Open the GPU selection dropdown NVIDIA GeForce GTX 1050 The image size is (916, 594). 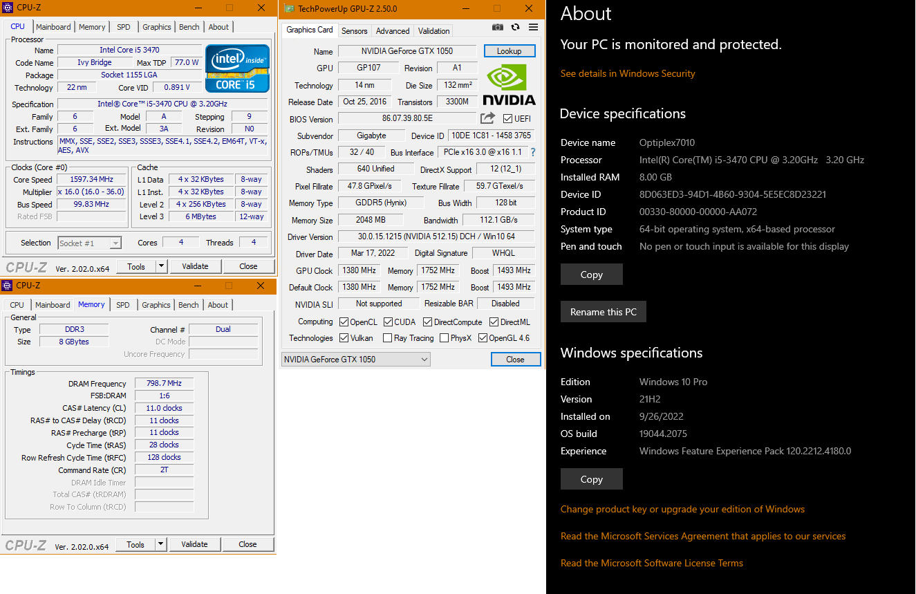click(x=355, y=360)
